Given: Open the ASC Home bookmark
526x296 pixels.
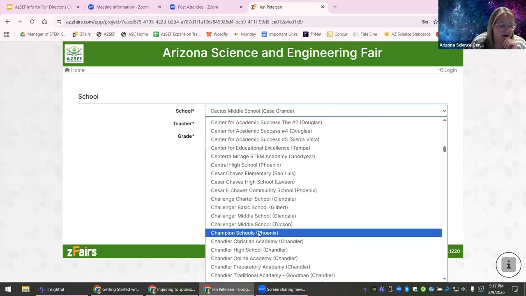Looking at the screenshot, I should pyautogui.click(x=134, y=35).
